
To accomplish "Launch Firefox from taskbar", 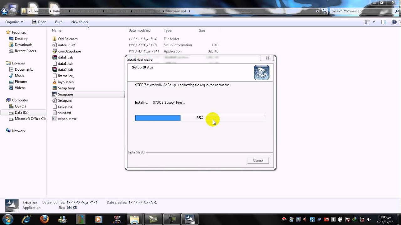I will [x=44, y=219].
